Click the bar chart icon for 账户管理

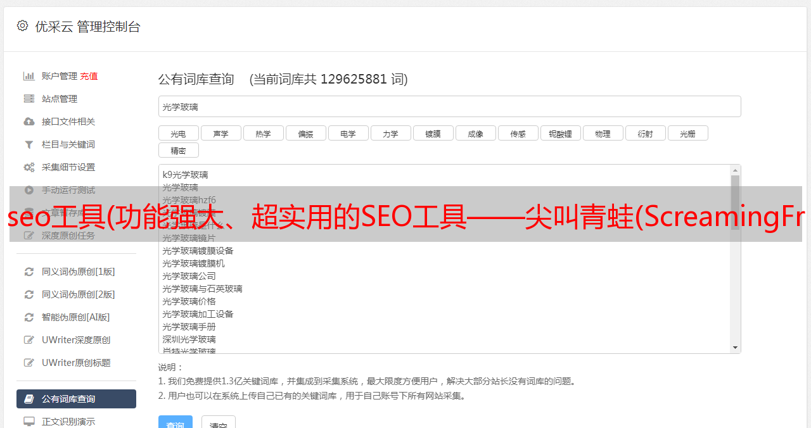tap(29, 76)
